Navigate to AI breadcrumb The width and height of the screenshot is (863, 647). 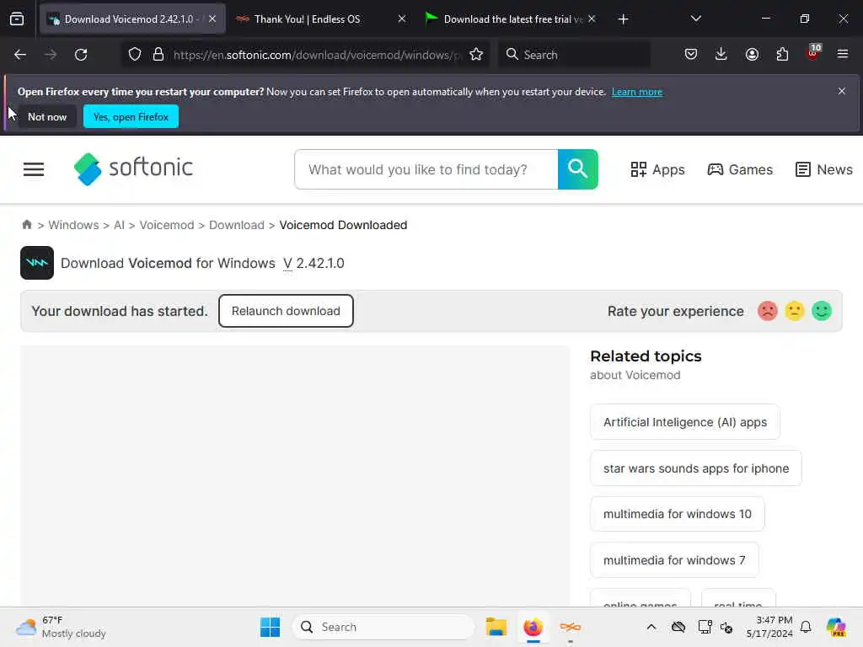119,225
